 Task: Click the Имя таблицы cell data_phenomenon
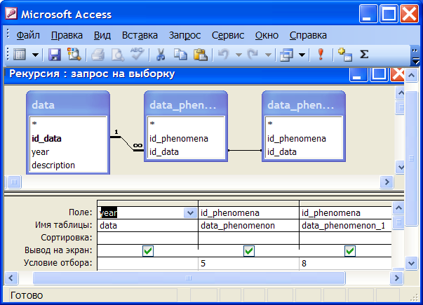(248, 226)
